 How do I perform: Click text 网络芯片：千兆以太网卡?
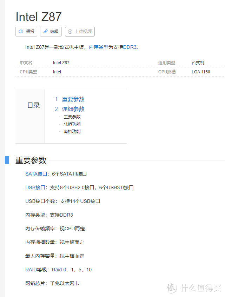(x=52, y=283)
